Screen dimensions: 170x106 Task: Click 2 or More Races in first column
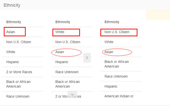click(x=19, y=72)
